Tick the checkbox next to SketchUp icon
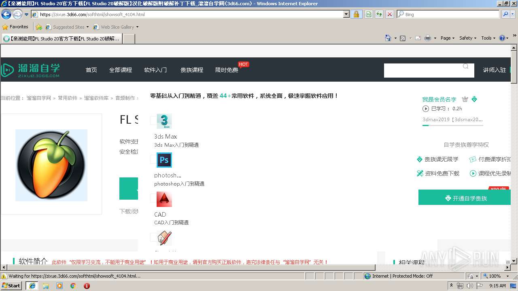 (x=153, y=237)
